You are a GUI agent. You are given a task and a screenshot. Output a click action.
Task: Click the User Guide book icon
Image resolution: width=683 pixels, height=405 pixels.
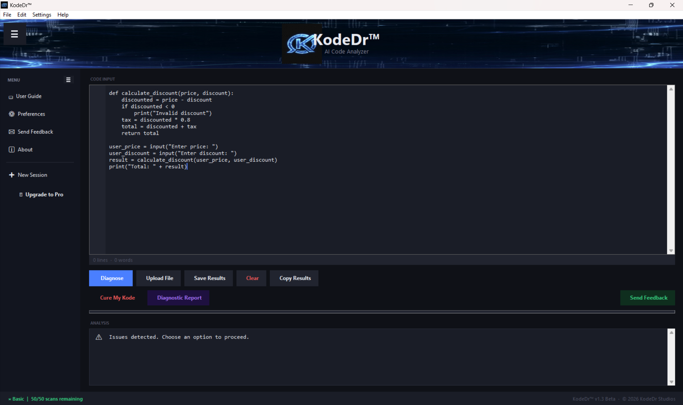11,97
